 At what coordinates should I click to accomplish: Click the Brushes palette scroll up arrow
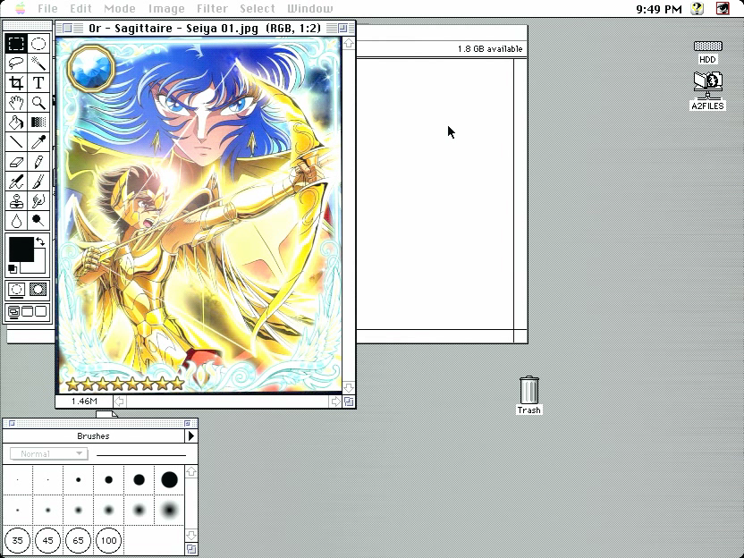[191, 471]
